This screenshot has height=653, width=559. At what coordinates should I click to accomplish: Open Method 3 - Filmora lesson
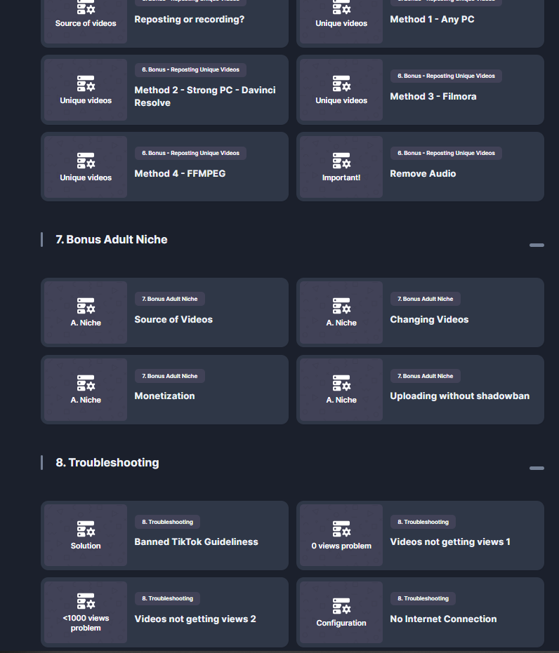point(433,96)
